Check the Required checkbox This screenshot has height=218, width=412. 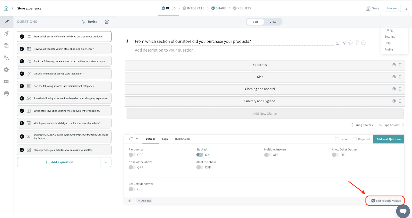(355, 139)
